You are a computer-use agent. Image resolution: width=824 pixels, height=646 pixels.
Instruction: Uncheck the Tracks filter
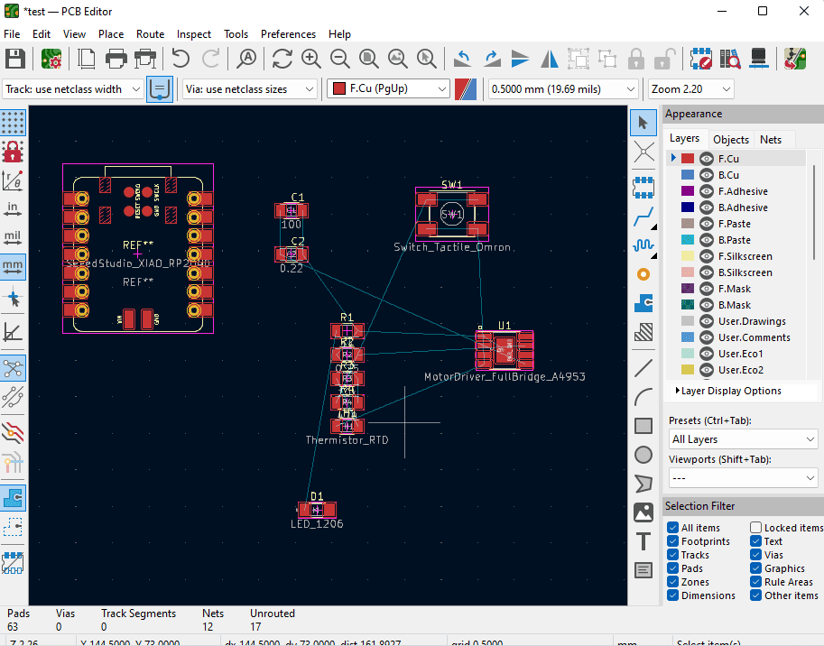coord(672,555)
